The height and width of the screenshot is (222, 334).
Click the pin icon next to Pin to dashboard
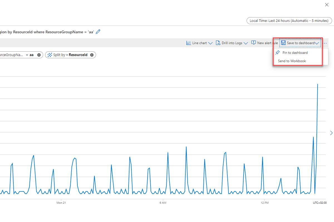pos(277,52)
